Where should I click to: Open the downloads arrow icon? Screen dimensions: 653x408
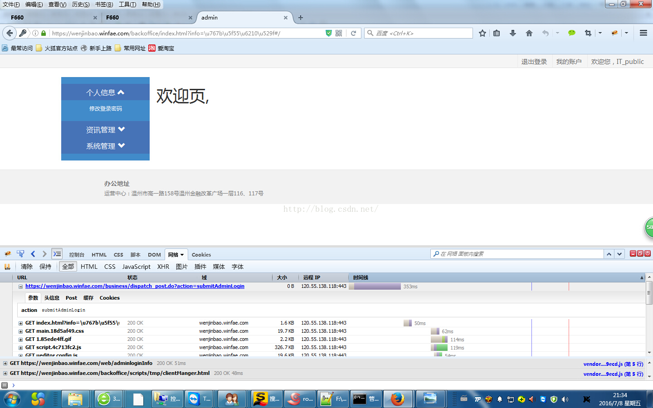coord(513,33)
